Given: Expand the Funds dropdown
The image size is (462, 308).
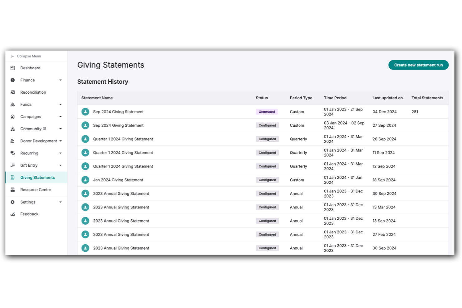Looking at the screenshot, I should point(60,104).
